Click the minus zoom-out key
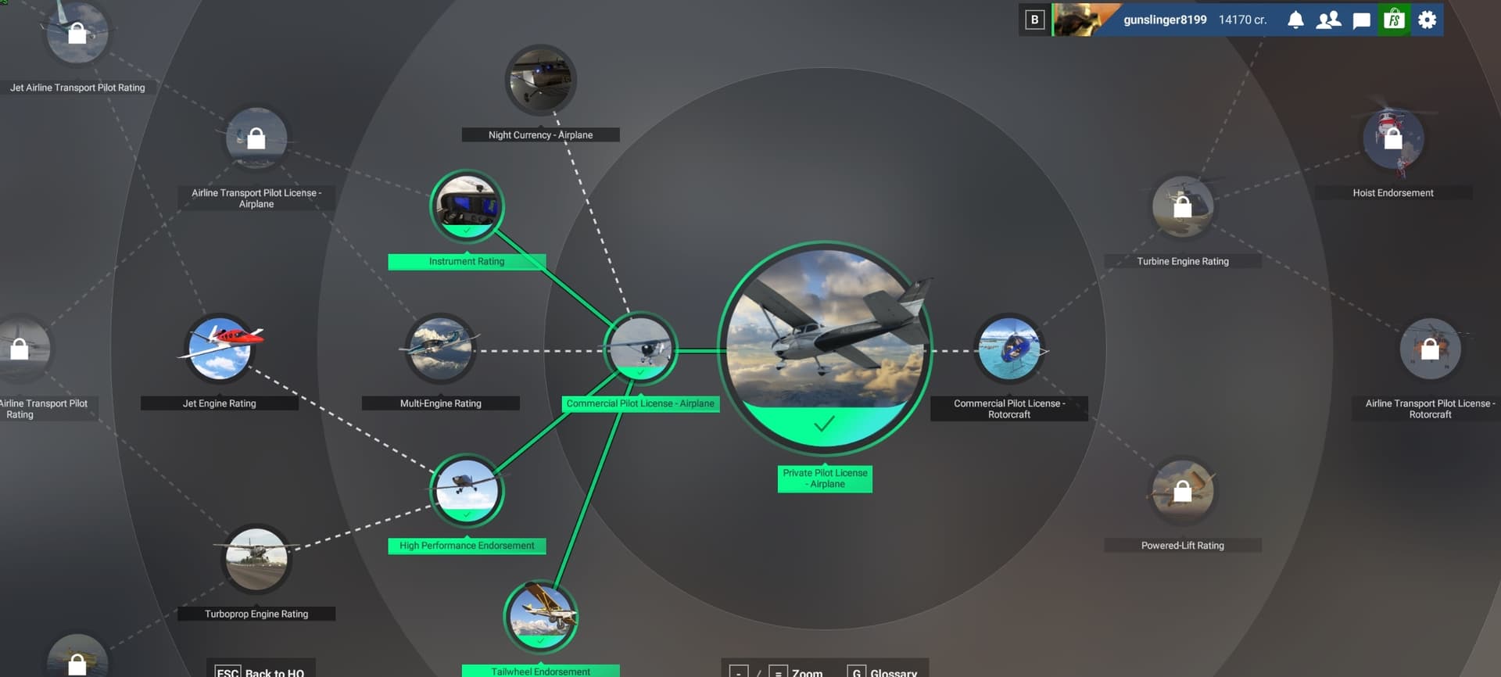The height and width of the screenshot is (677, 1501). pyautogui.click(x=738, y=672)
